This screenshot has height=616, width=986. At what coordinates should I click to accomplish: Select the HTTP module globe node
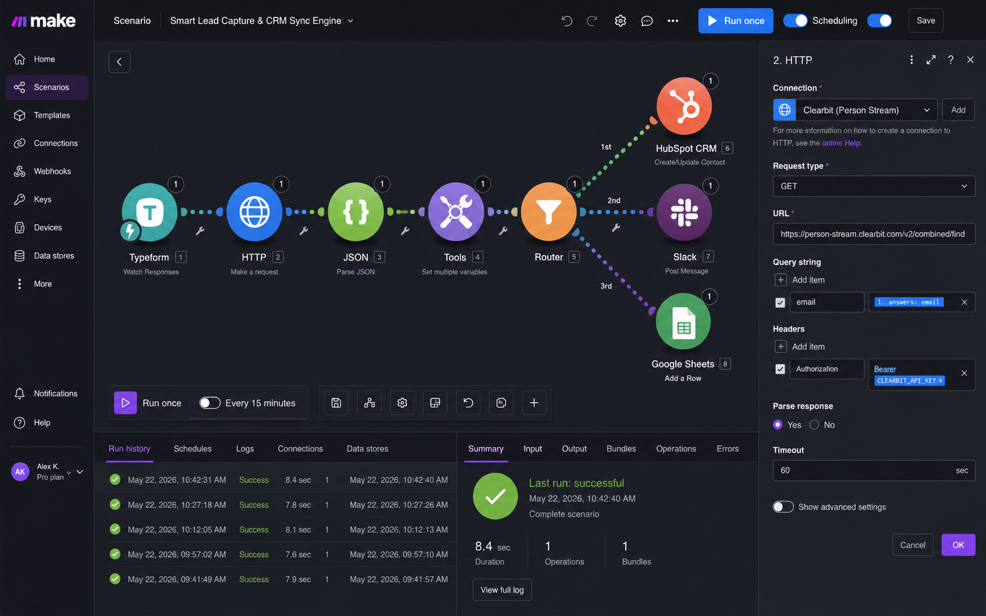254,212
